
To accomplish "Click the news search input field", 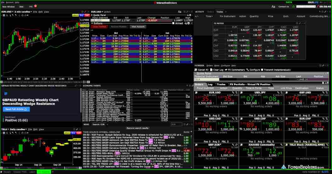I will tap(176, 125).
